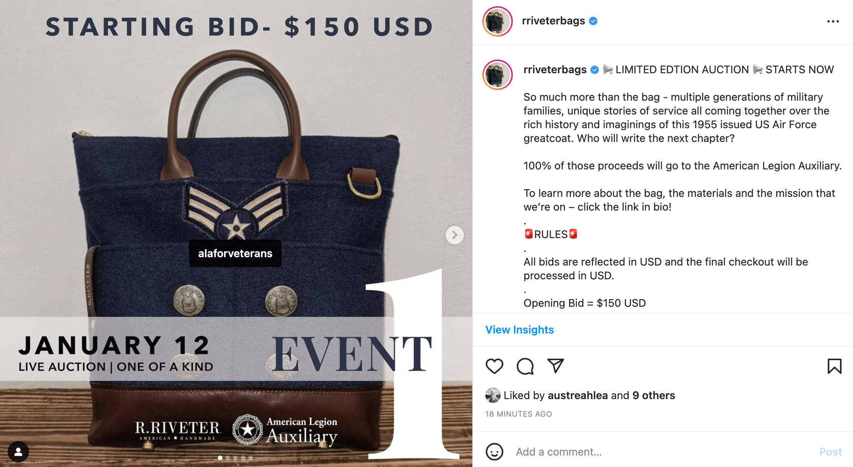Save post with bookmark icon
The width and height of the screenshot is (853, 467).
pyautogui.click(x=834, y=366)
